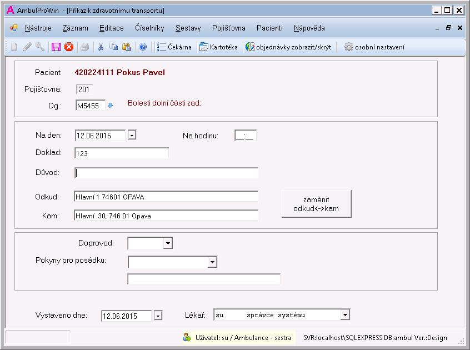Click the clipboard paste icon
The width and height of the screenshot is (470, 350).
(127, 47)
